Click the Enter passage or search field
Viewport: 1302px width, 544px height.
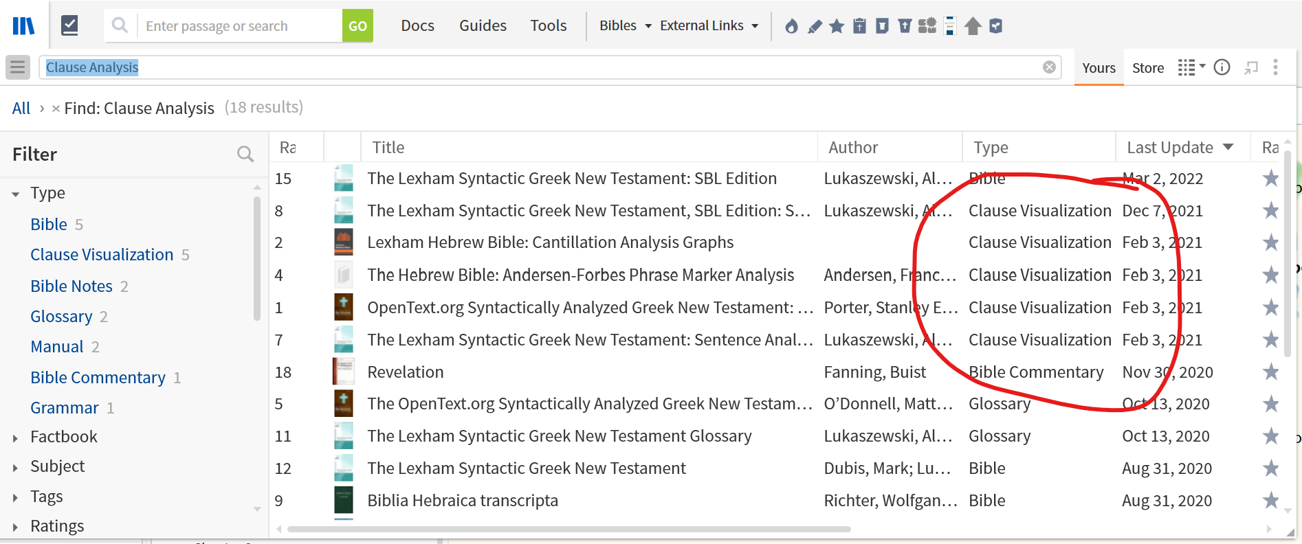[x=239, y=26]
